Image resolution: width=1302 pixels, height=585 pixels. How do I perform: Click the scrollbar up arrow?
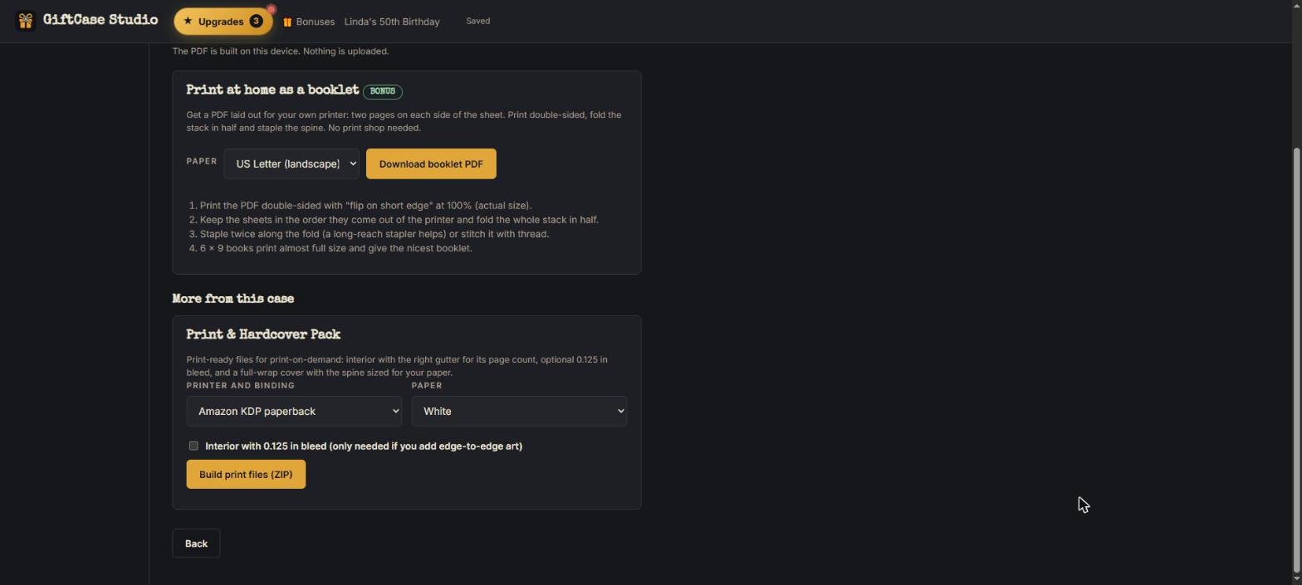pyautogui.click(x=1297, y=6)
